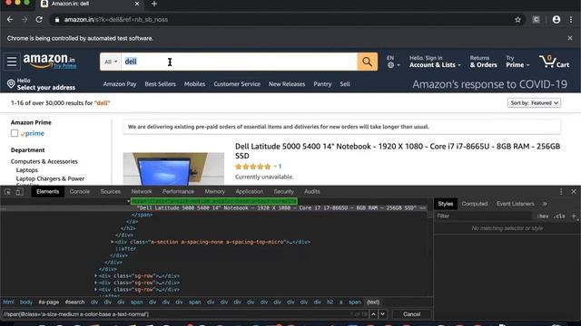The height and width of the screenshot is (326, 581).
Task: Close the Amazon.in: dell tab
Action: tap(137, 4)
